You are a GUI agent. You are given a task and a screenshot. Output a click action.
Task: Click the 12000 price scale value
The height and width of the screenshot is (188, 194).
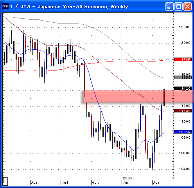[x=185, y=43]
